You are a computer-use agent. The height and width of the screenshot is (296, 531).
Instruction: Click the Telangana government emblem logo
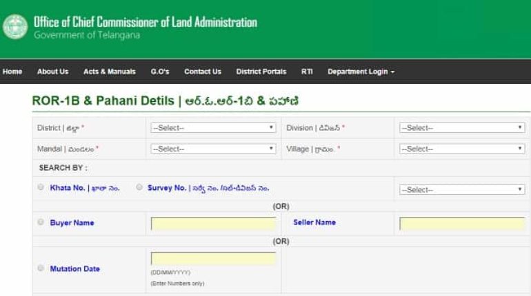click(x=15, y=27)
